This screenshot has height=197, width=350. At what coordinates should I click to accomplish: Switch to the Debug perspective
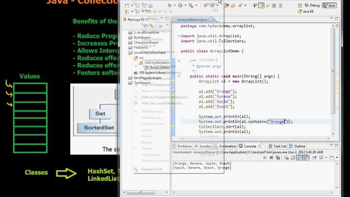312,5
